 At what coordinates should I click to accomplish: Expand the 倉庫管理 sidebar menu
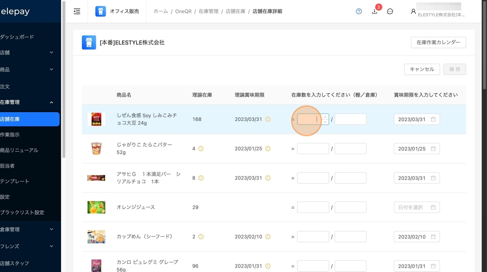[51, 229]
